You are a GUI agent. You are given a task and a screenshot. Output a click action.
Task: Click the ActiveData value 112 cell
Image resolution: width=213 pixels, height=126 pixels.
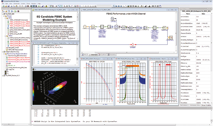[203, 17]
